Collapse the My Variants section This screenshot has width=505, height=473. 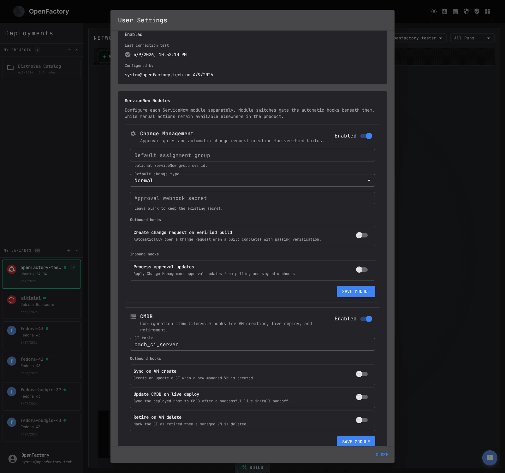pos(77,251)
